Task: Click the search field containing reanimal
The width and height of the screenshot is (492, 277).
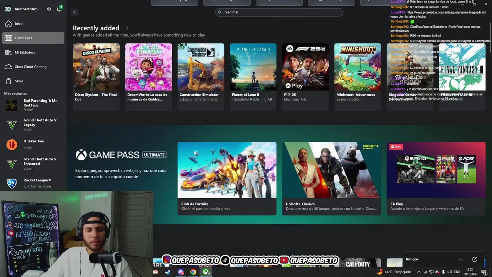Action: pos(279,12)
